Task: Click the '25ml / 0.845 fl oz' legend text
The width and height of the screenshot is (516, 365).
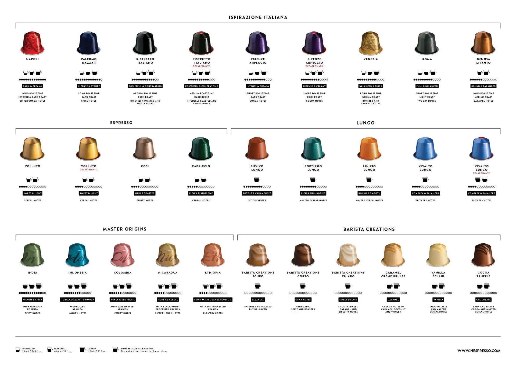Action: click(x=32, y=352)
